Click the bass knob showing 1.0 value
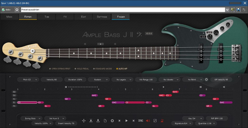The height and width of the screenshot is (128, 248). pyautogui.click(x=210, y=37)
